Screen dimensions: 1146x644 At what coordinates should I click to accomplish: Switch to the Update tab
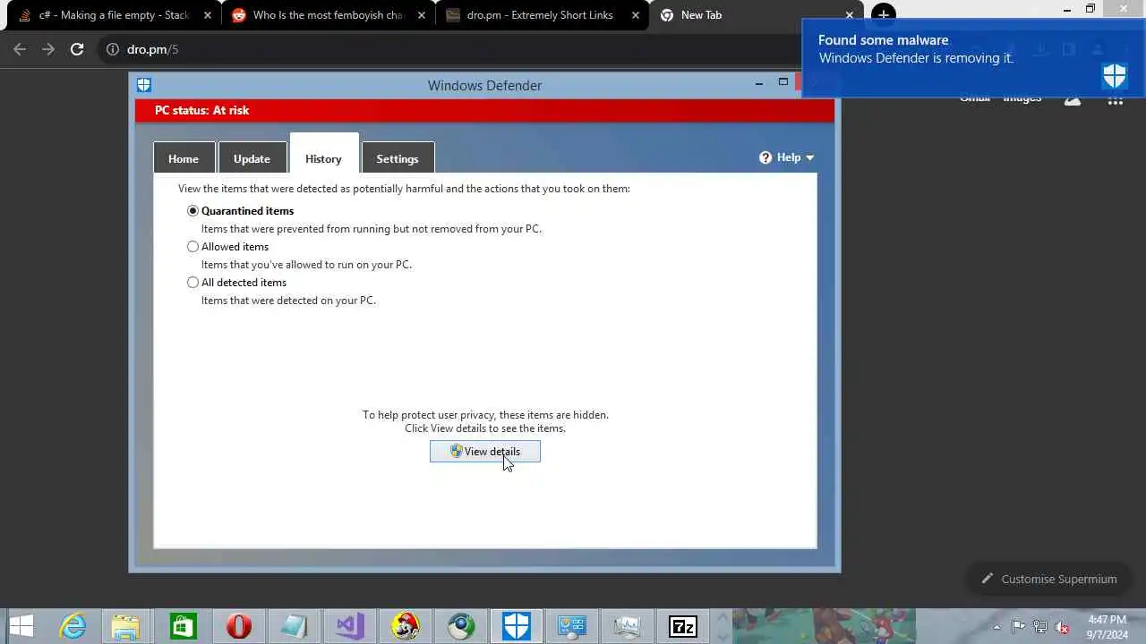tap(252, 158)
